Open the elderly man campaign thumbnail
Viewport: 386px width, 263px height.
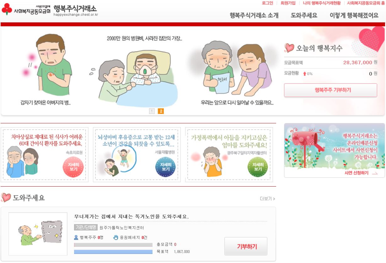(x=38, y=234)
